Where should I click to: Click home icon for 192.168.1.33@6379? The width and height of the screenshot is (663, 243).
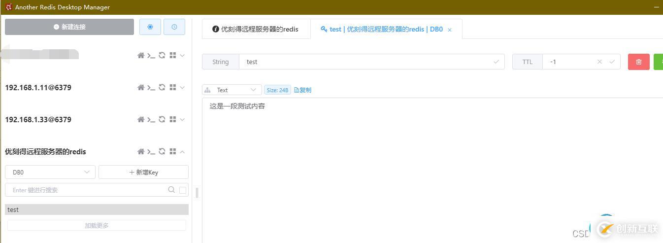[x=141, y=119]
